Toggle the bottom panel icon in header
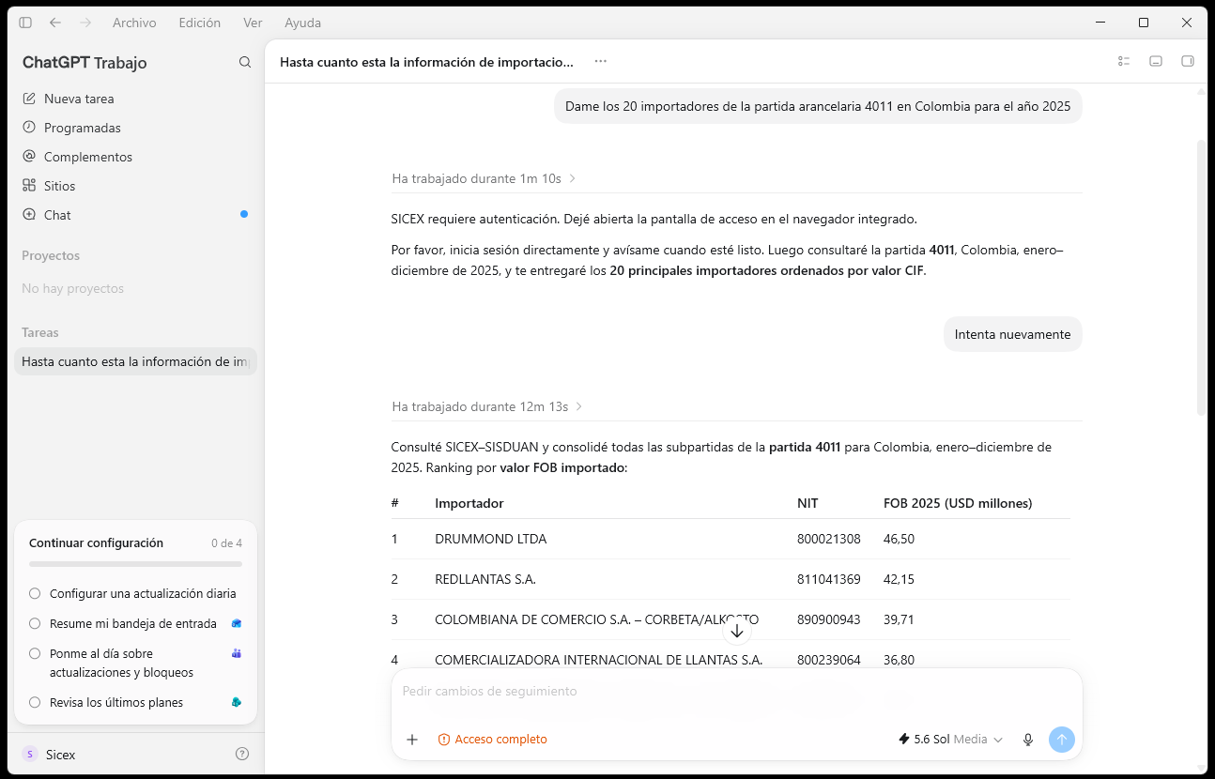The image size is (1215, 779). (1156, 61)
